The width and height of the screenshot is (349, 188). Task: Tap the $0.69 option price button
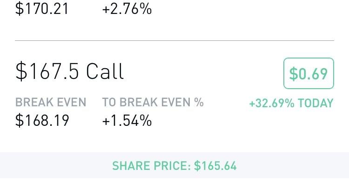coord(309,73)
